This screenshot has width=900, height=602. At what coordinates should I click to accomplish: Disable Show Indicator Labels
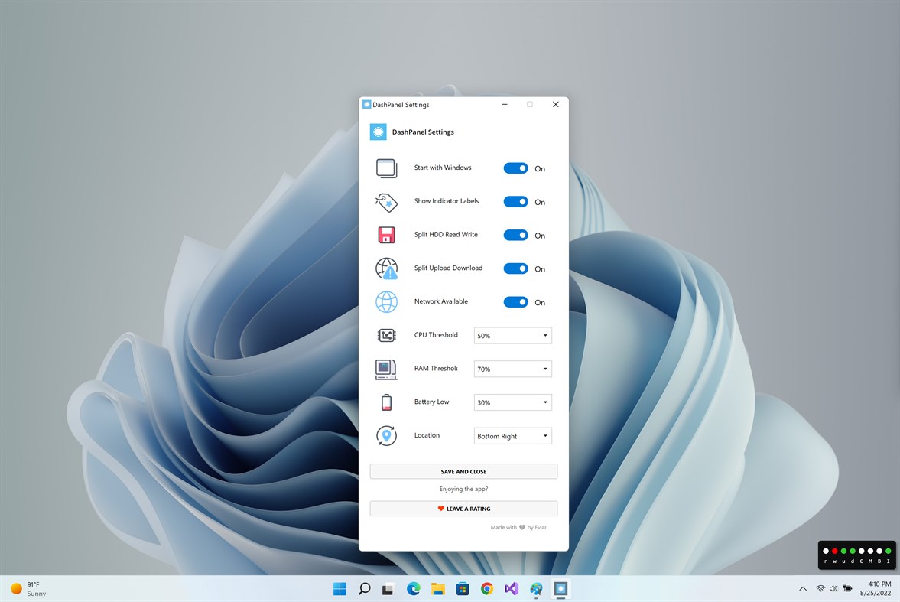pyautogui.click(x=515, y=201)
